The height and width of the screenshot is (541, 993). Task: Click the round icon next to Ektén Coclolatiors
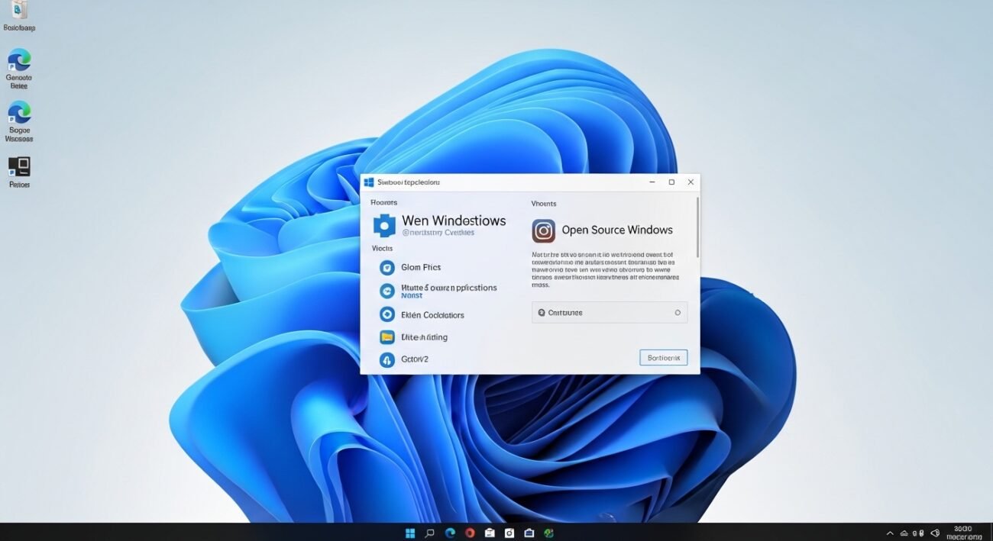click(387, 314)
